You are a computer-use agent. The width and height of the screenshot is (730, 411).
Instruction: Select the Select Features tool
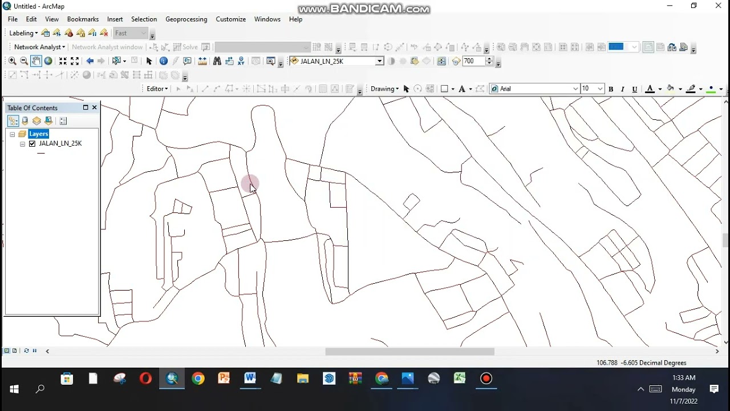coord(117,61)
